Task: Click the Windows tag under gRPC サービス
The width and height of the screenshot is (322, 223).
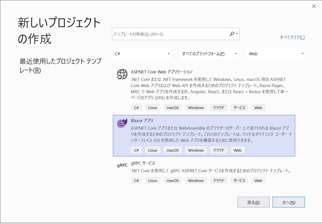Action: [196, 180]
